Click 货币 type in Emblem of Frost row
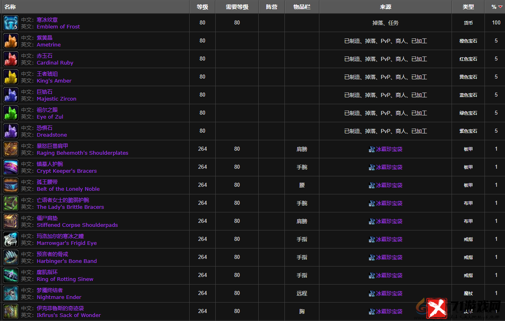Image resolution: width=505 pixels, height=321 pixels. pos(468,23)
